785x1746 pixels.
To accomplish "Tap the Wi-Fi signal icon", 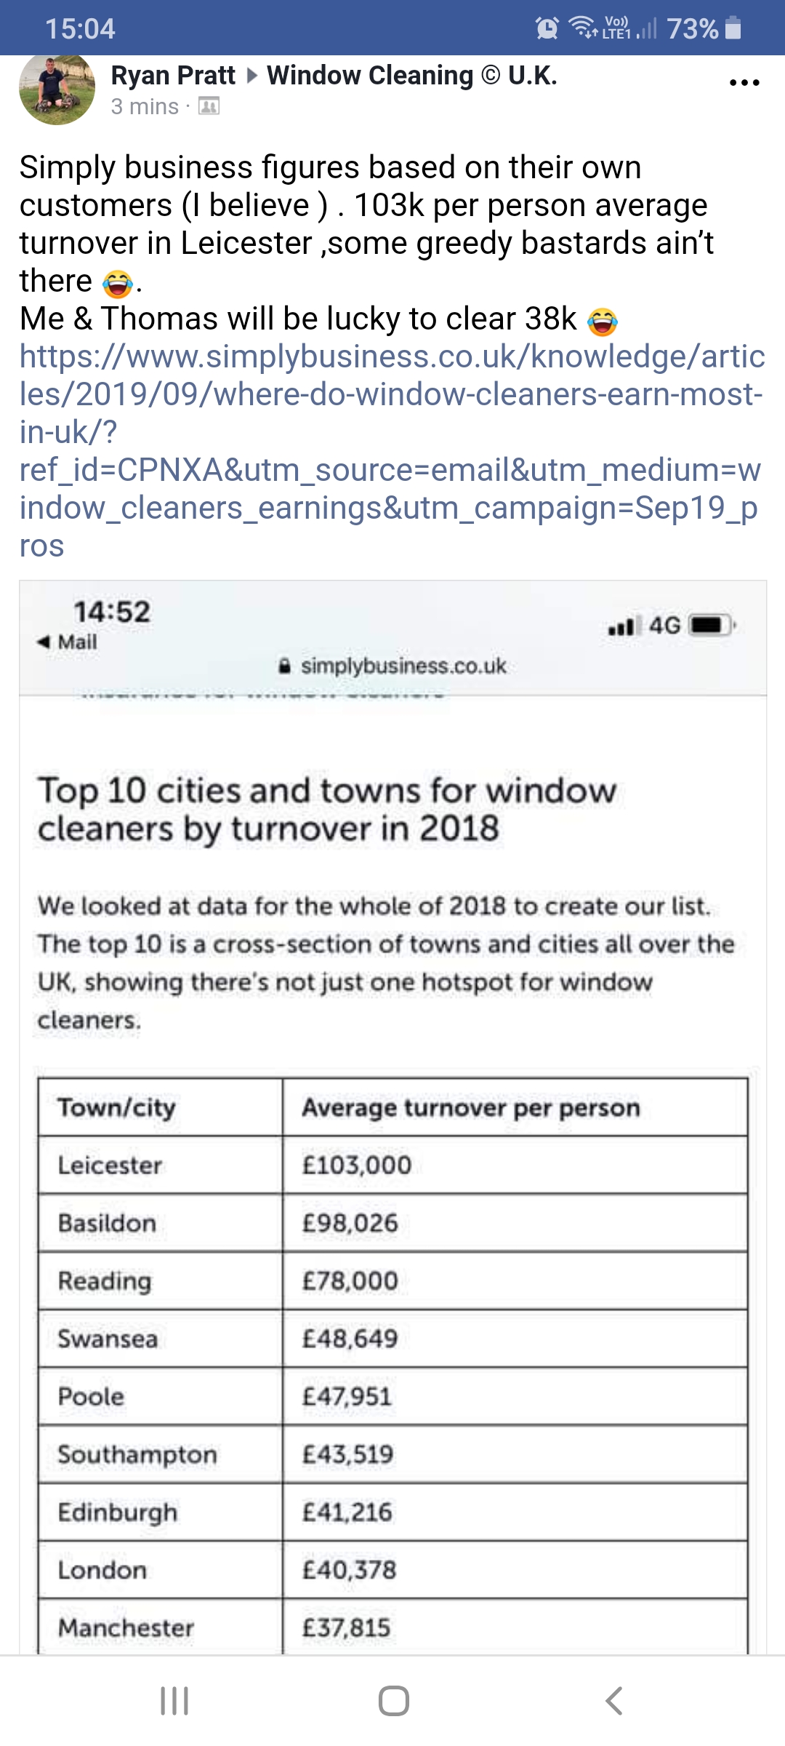I will click(583, 27).
